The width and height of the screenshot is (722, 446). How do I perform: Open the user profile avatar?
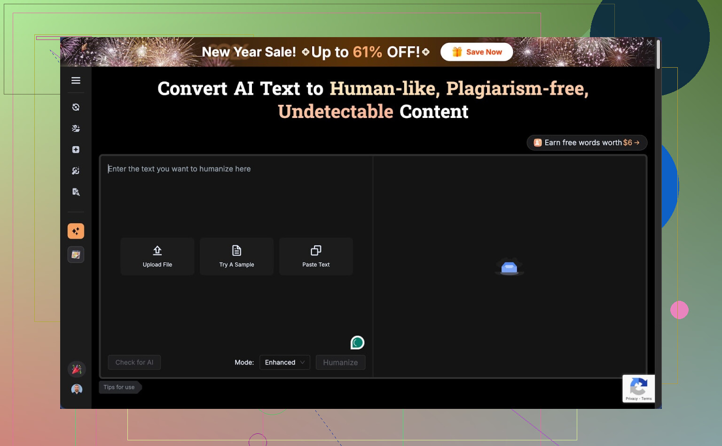[x=77, y=389]
